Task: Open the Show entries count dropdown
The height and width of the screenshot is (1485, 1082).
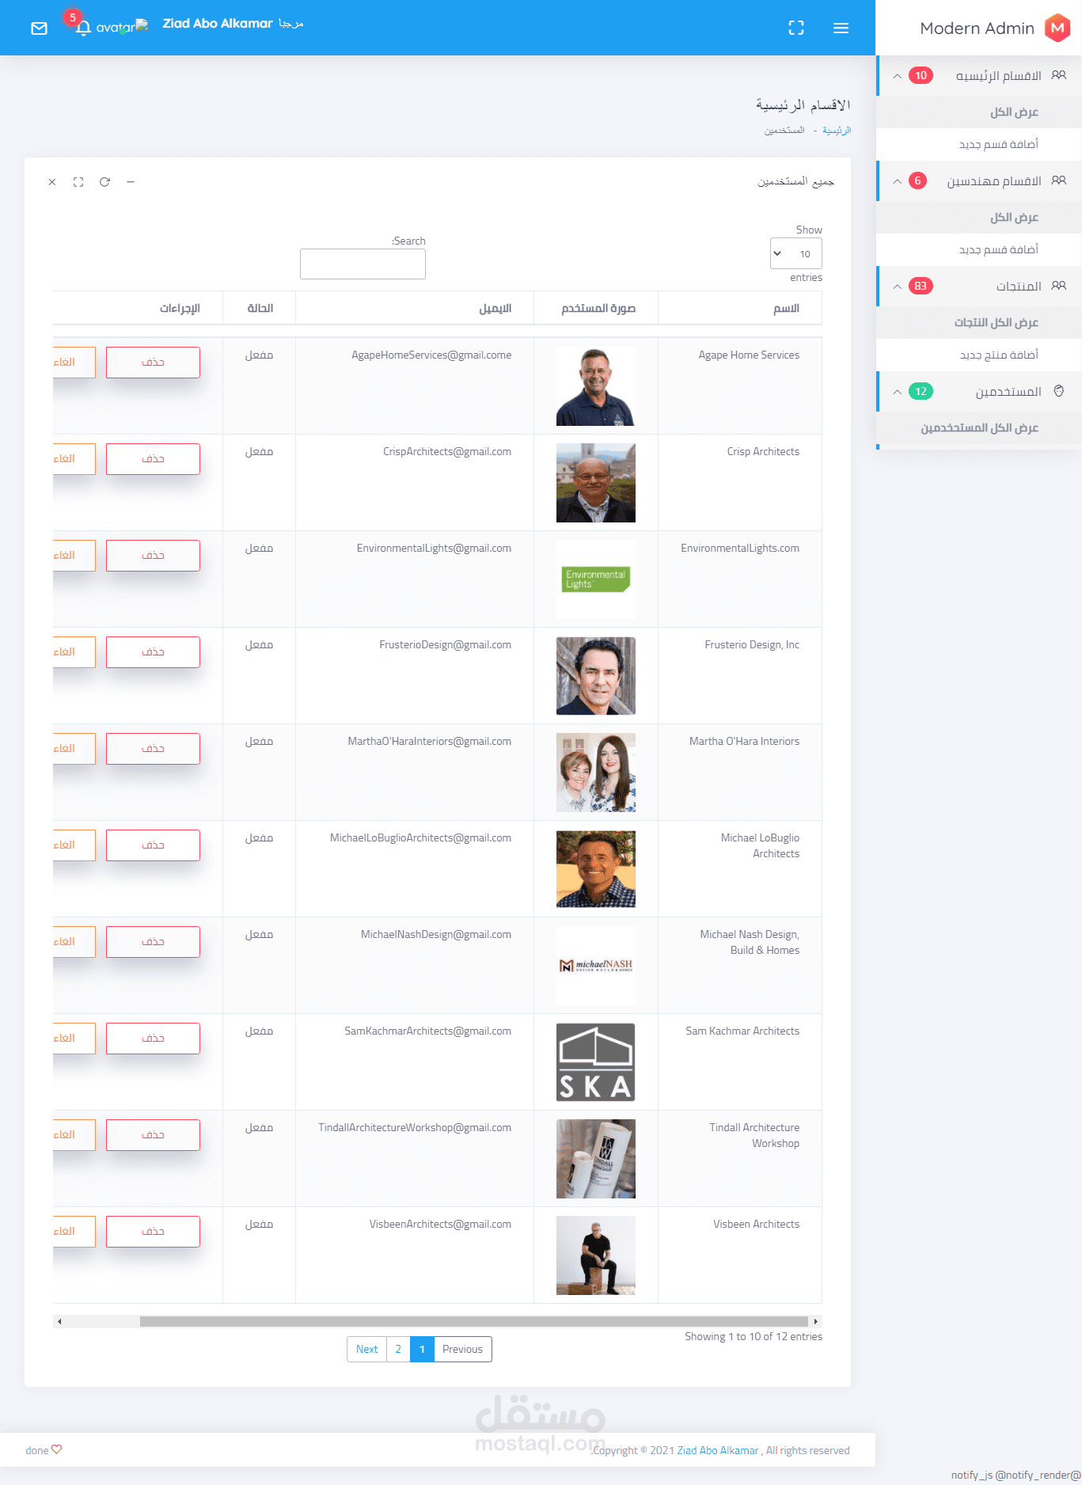Action: 796,253
